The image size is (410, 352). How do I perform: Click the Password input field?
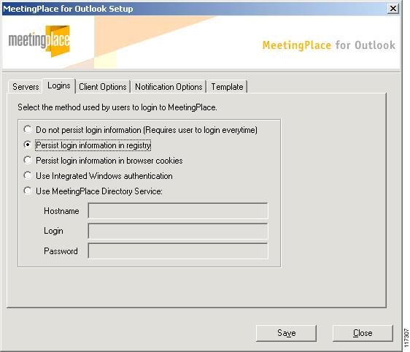point(178,250)
